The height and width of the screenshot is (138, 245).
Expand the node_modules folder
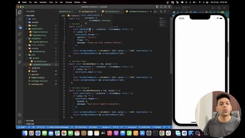pyautogui.click(x=38, y=45)
